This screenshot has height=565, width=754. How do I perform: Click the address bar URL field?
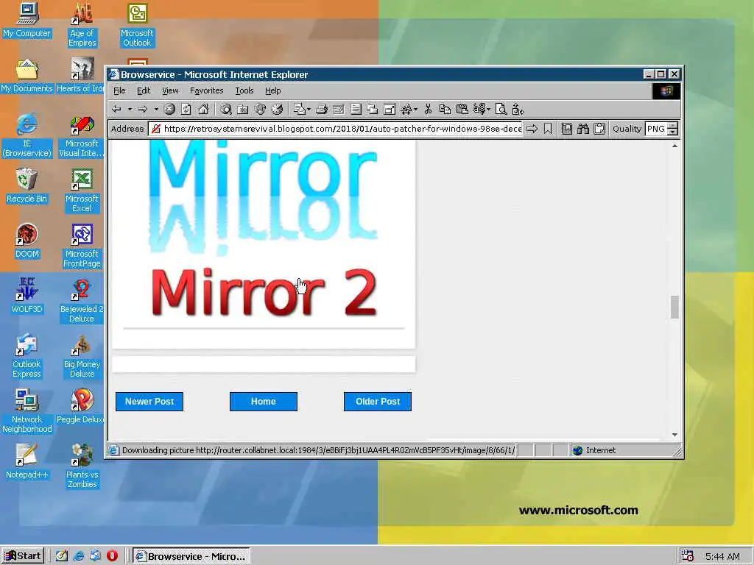pyautogui.click(x=335, y=129)
